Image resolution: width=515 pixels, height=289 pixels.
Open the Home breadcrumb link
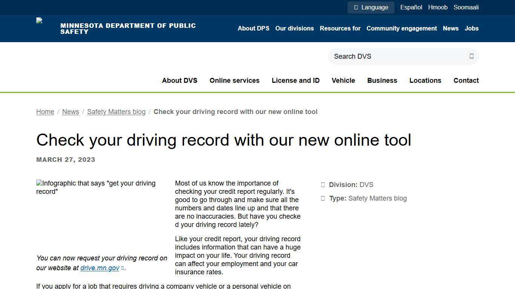tap(45, 112)
